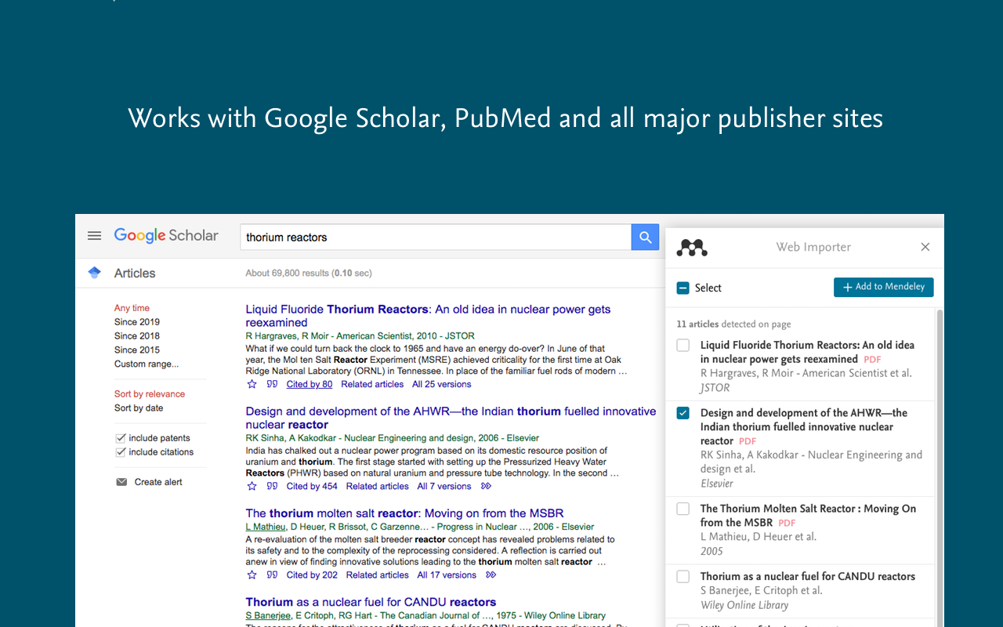Screen dimensions: 1003x627
Task: Open All 7 versions link
Action: [x=444, y=486]
